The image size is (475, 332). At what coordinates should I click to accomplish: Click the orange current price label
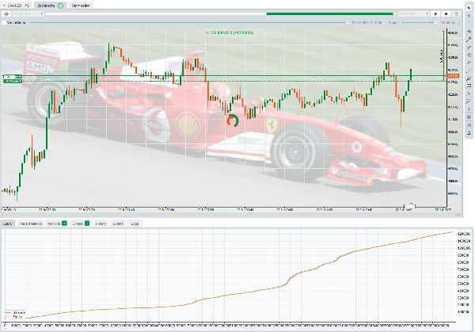(x=453, y=76)
